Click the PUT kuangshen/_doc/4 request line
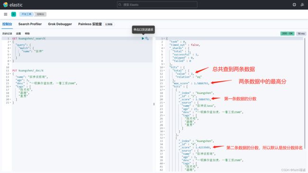This screenshot has height=173, width=308. coord(27,70)
